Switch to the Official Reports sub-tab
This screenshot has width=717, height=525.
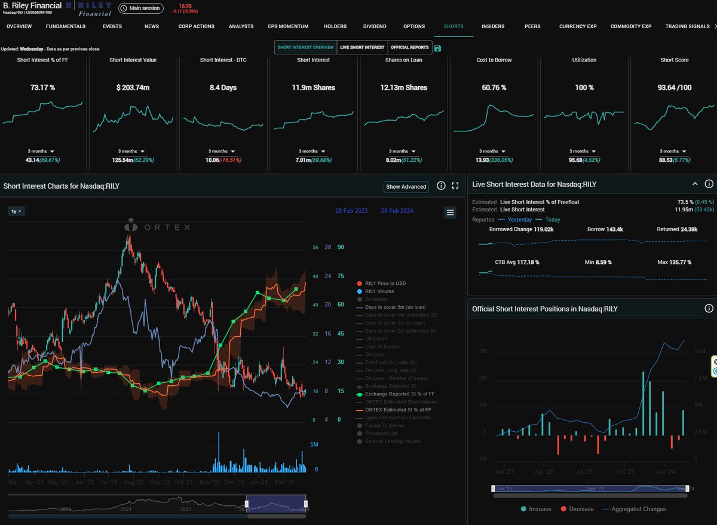(x=409, y=47)
